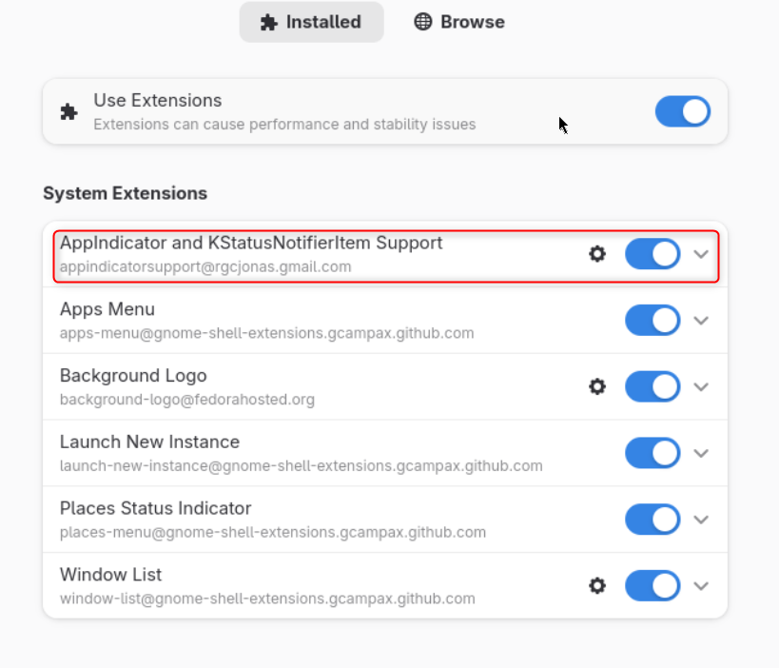
Task: Switch off Launch New Instance toggle
Action: pos(652,453)
